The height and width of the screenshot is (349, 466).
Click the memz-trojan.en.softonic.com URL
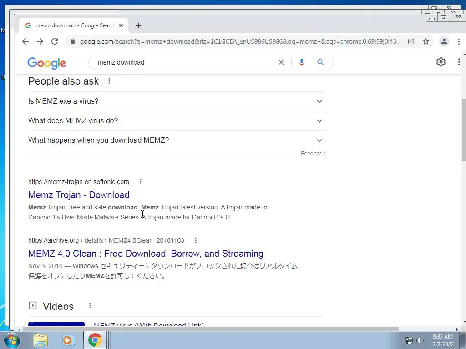coord(79,182)
